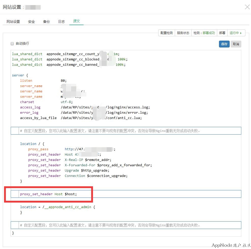
Task: Click the 'listen' directive text
Action: point(26,81)
